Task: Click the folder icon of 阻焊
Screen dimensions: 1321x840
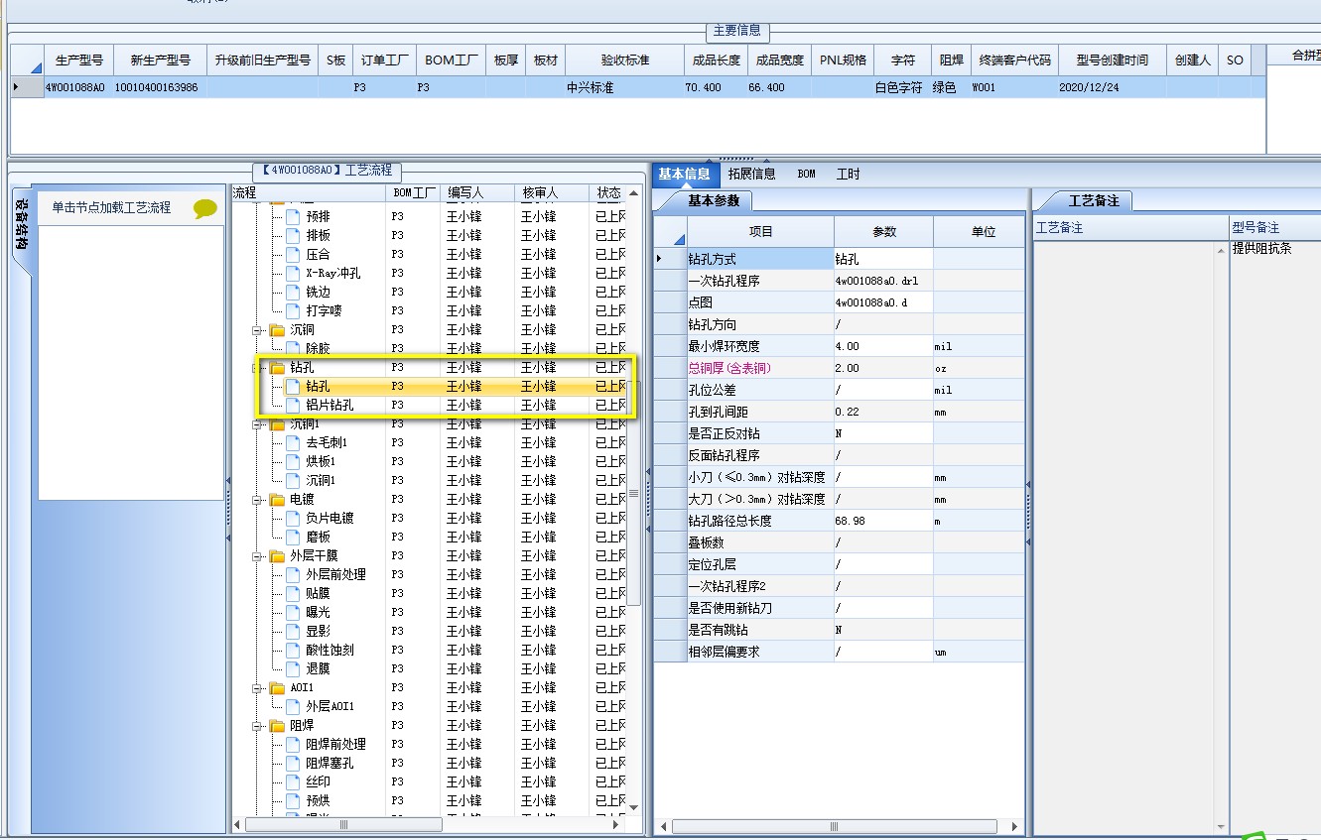Action: click(x=277, y=725)
